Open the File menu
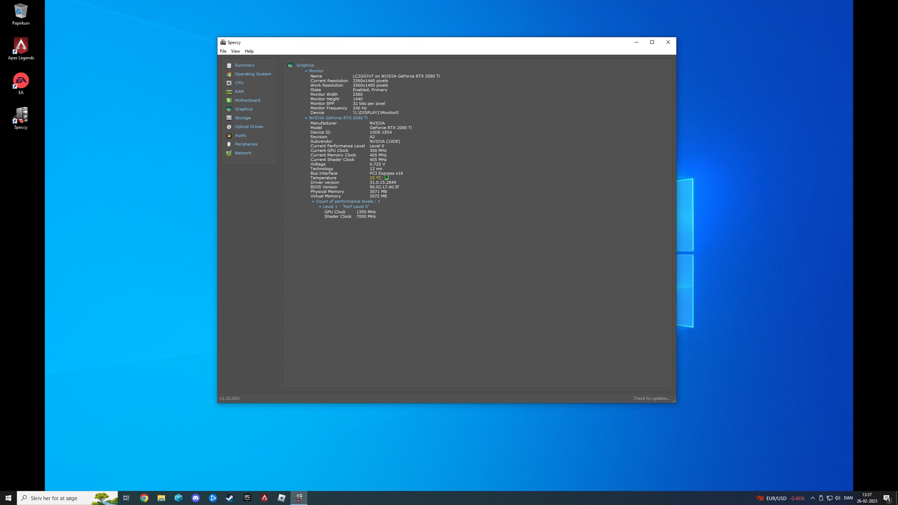 click(223, 51)
